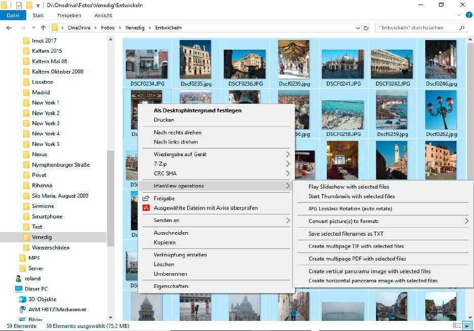Select the Wasserschäden folder

tap(50, 247)
